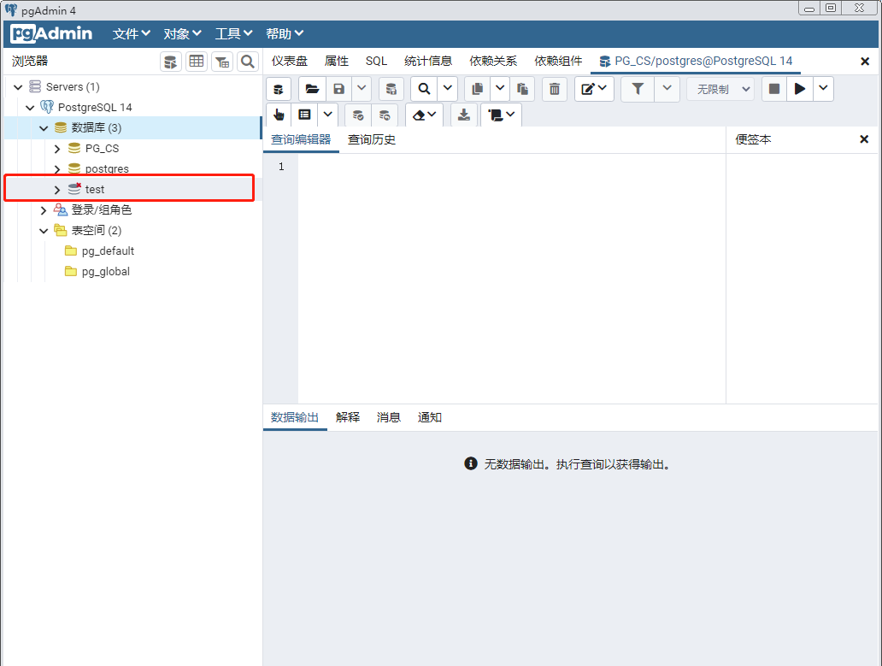Screen dimensions: 882x666
Task: Open the 对象 menu
Action: pos(182,33)
